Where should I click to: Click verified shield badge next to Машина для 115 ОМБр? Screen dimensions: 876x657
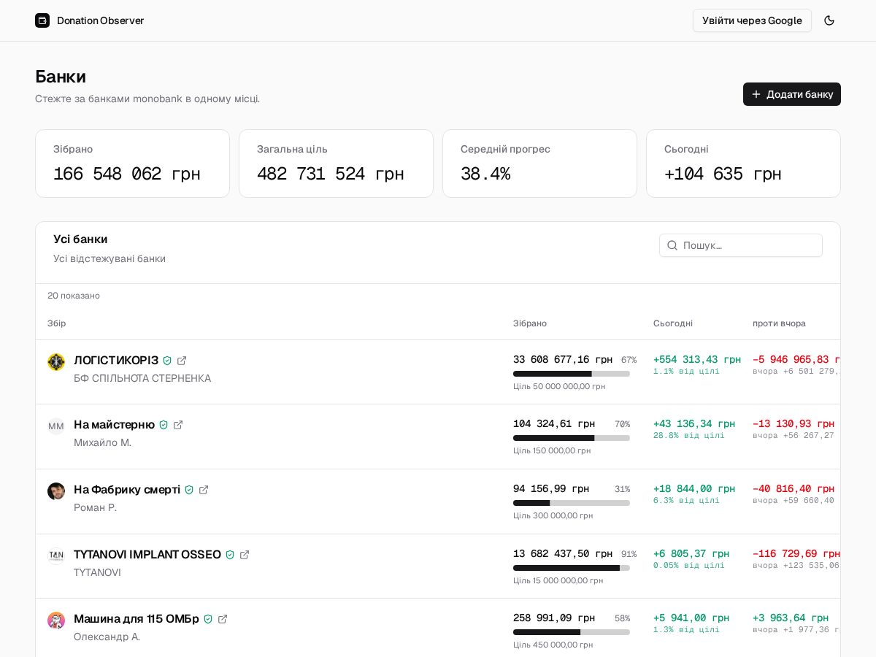(208, 619)
